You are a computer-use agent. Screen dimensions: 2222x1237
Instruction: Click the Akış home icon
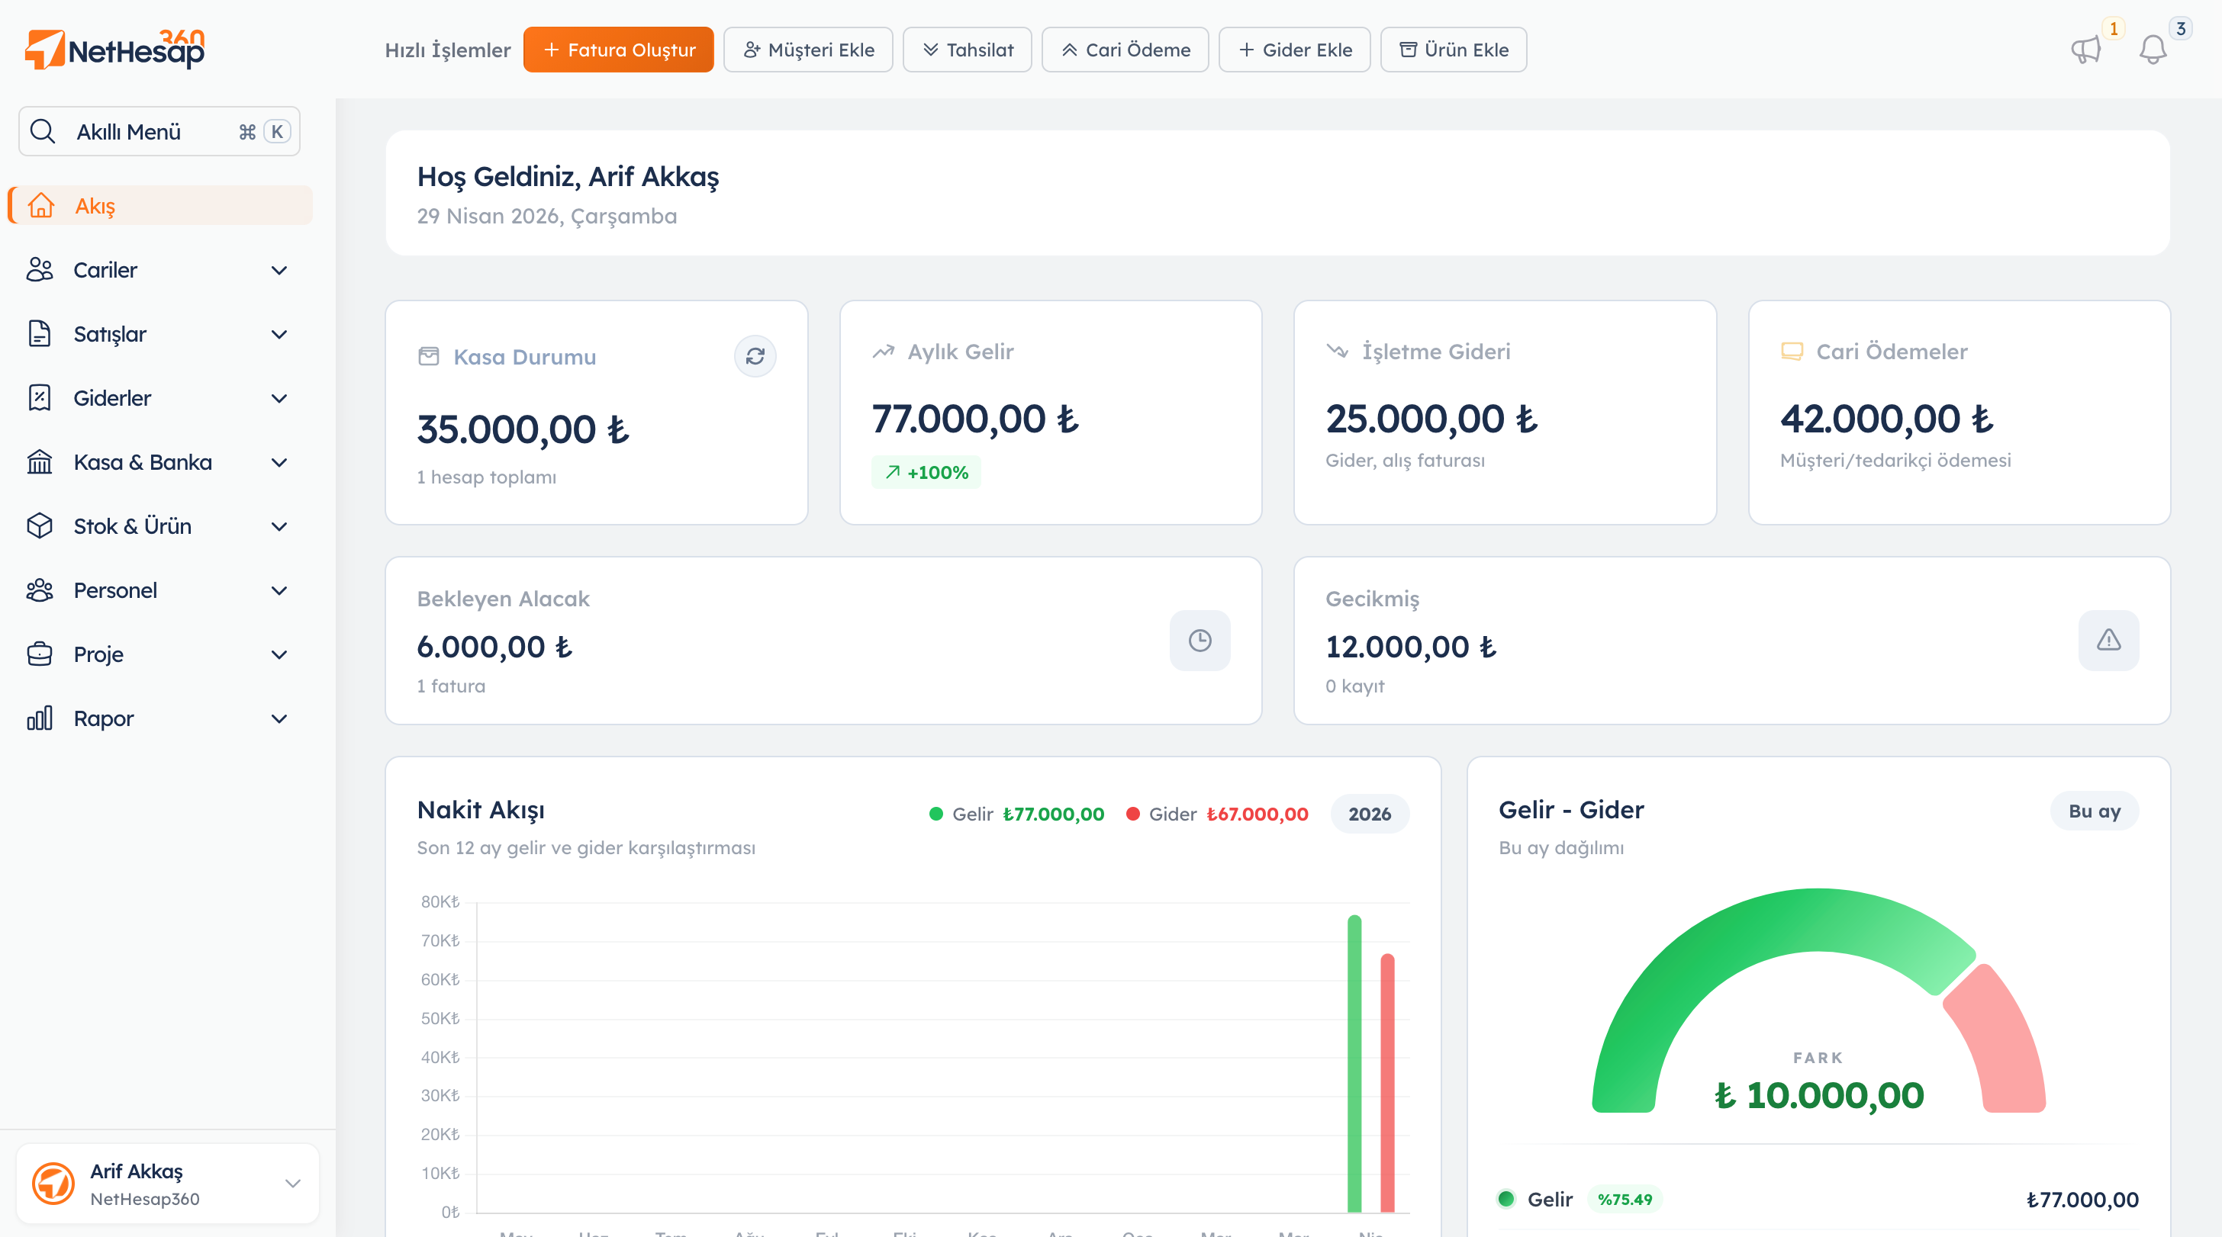pos(40,205)
